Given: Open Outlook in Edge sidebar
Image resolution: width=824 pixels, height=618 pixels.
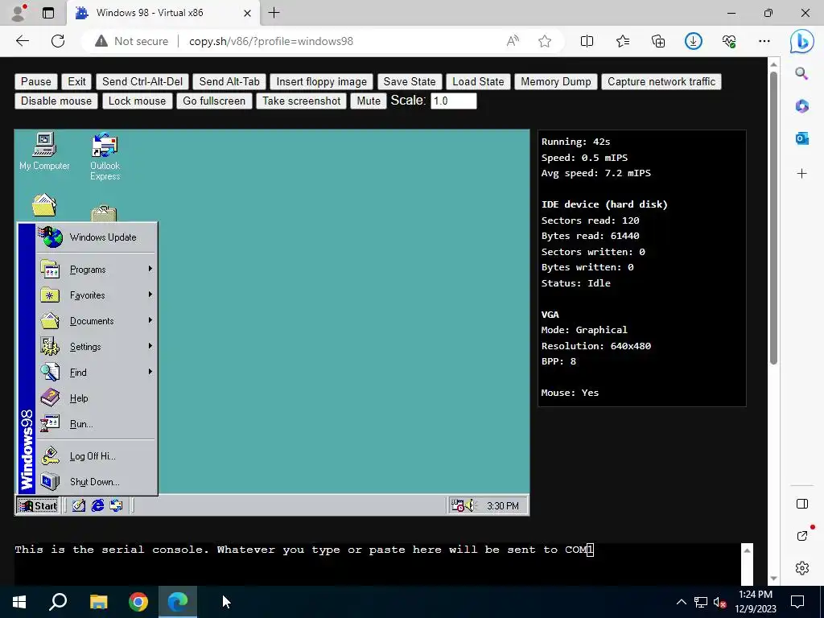Looking at the screenshot, I should [x=801, y=138].
